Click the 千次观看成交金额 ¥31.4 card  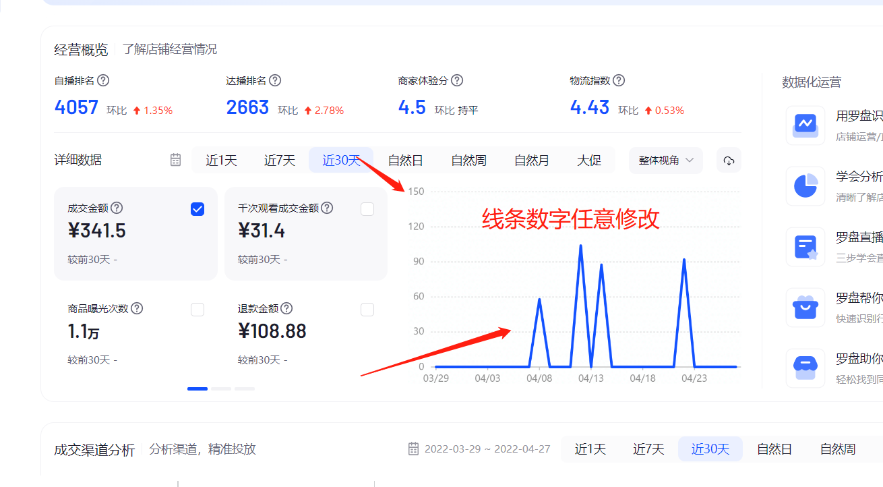tap(306, 233)
